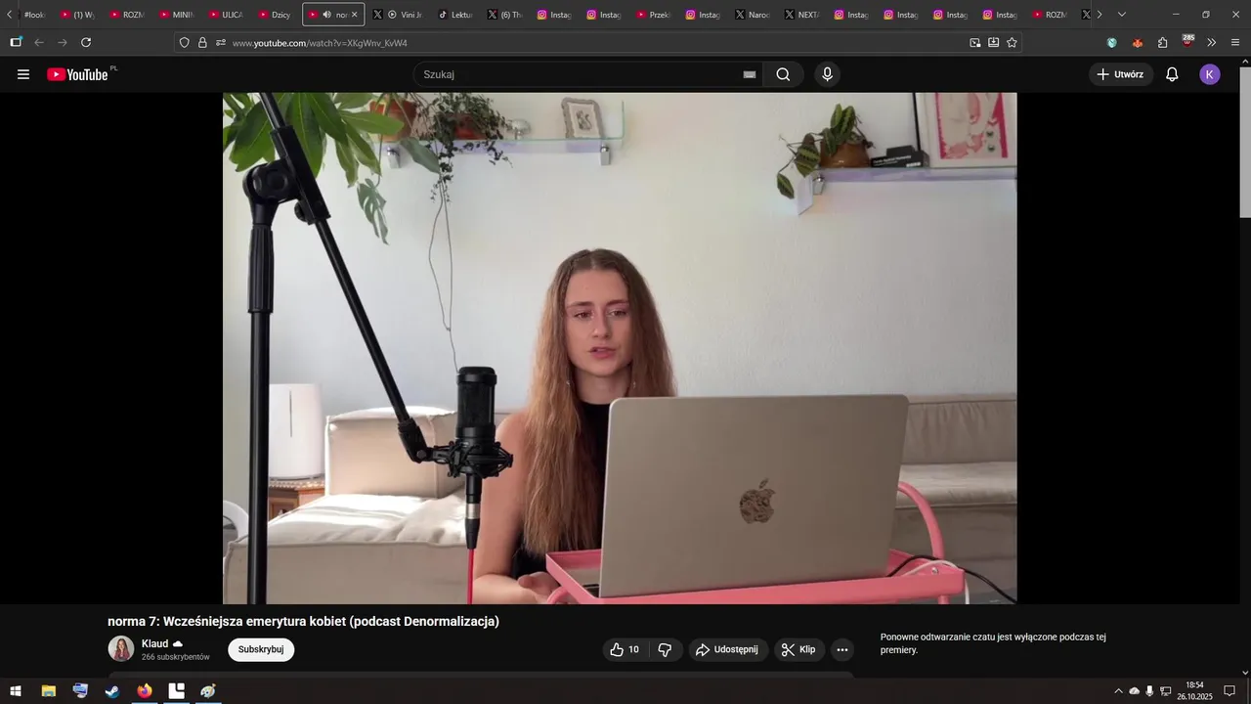Click the install/download icon in address bar

click(x=993, y=43)
